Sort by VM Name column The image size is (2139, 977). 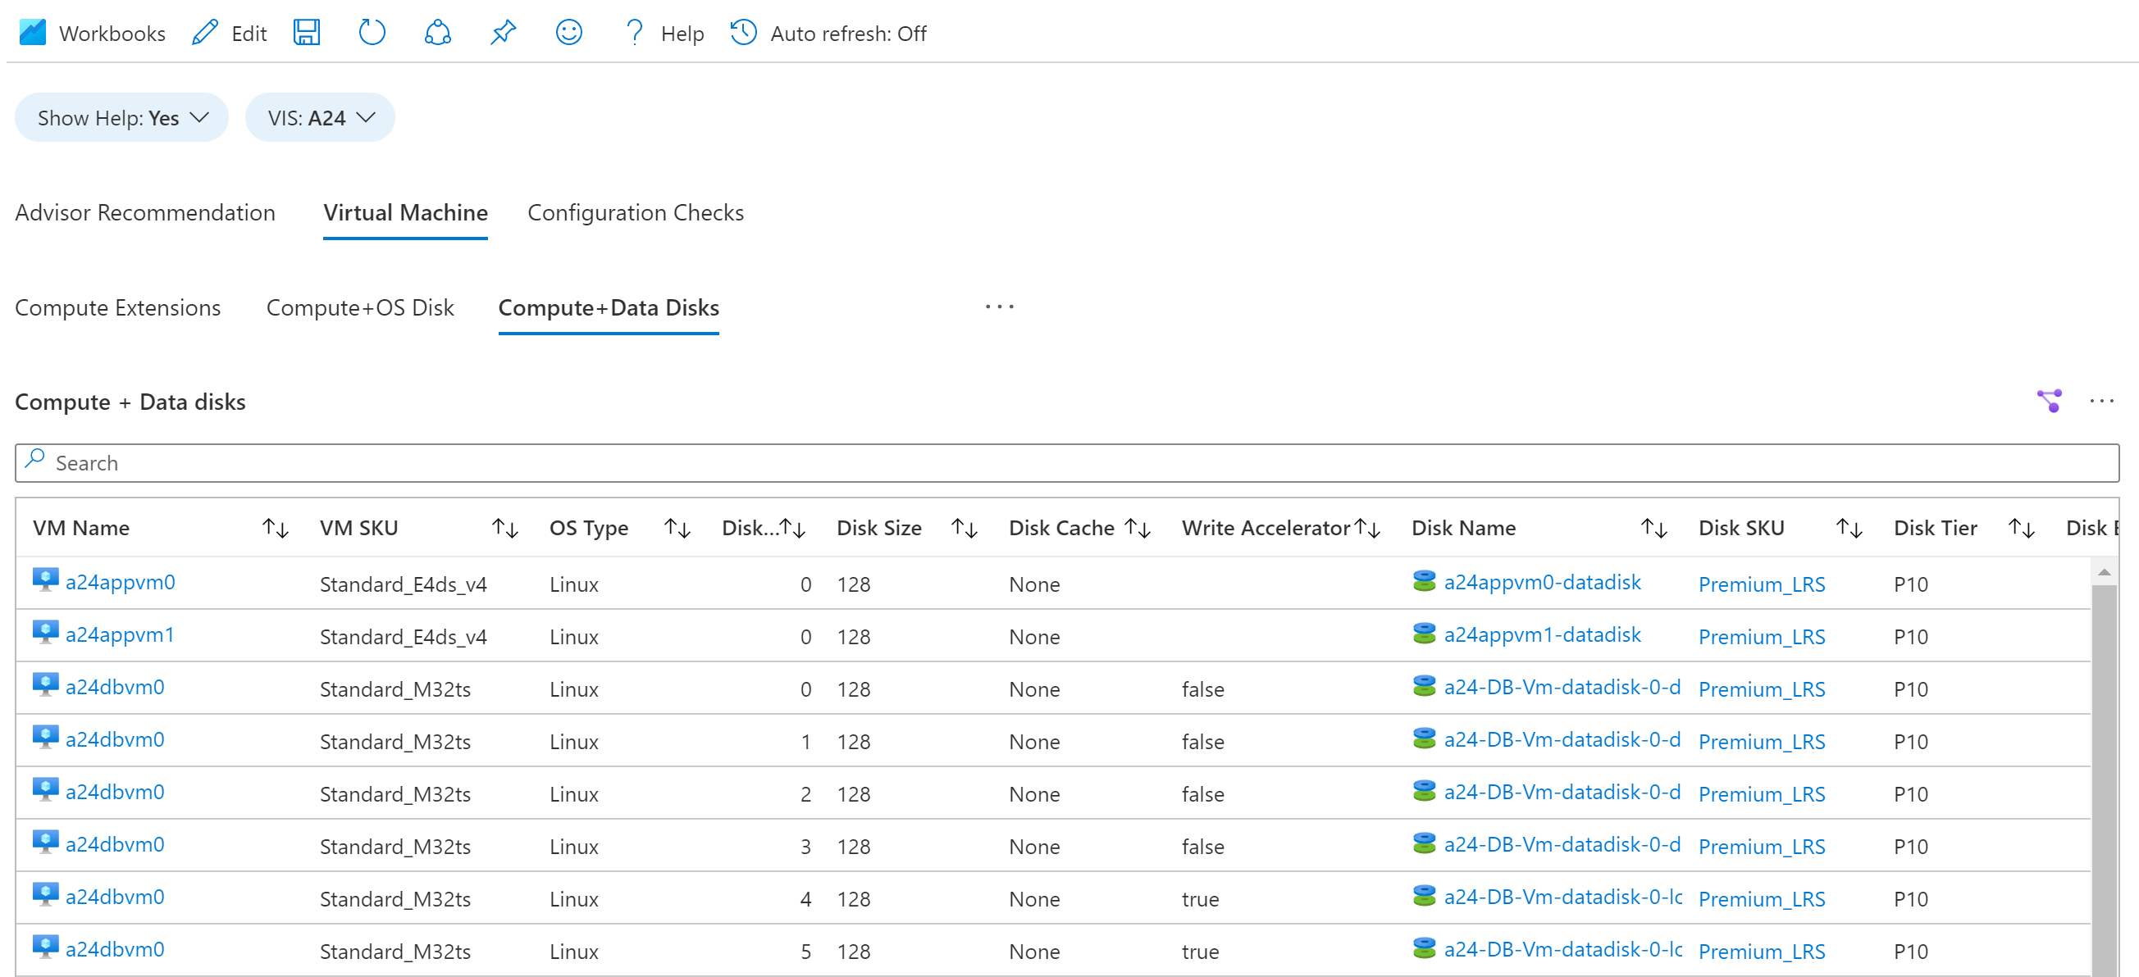[275, 528]
